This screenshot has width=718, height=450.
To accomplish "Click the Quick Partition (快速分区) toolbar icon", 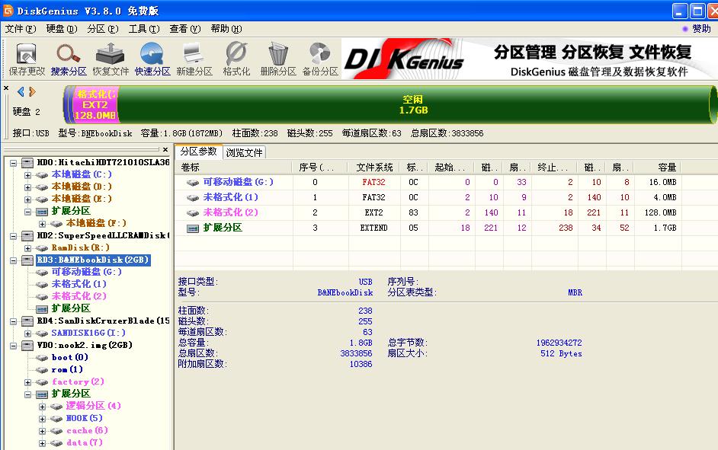I will (152, 54).
